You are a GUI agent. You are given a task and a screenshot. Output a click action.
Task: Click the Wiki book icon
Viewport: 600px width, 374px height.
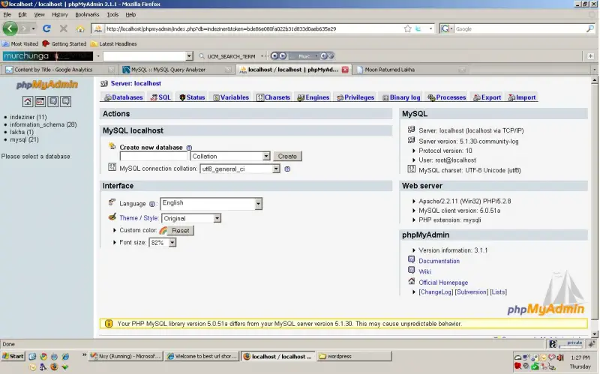coord(411,270)
